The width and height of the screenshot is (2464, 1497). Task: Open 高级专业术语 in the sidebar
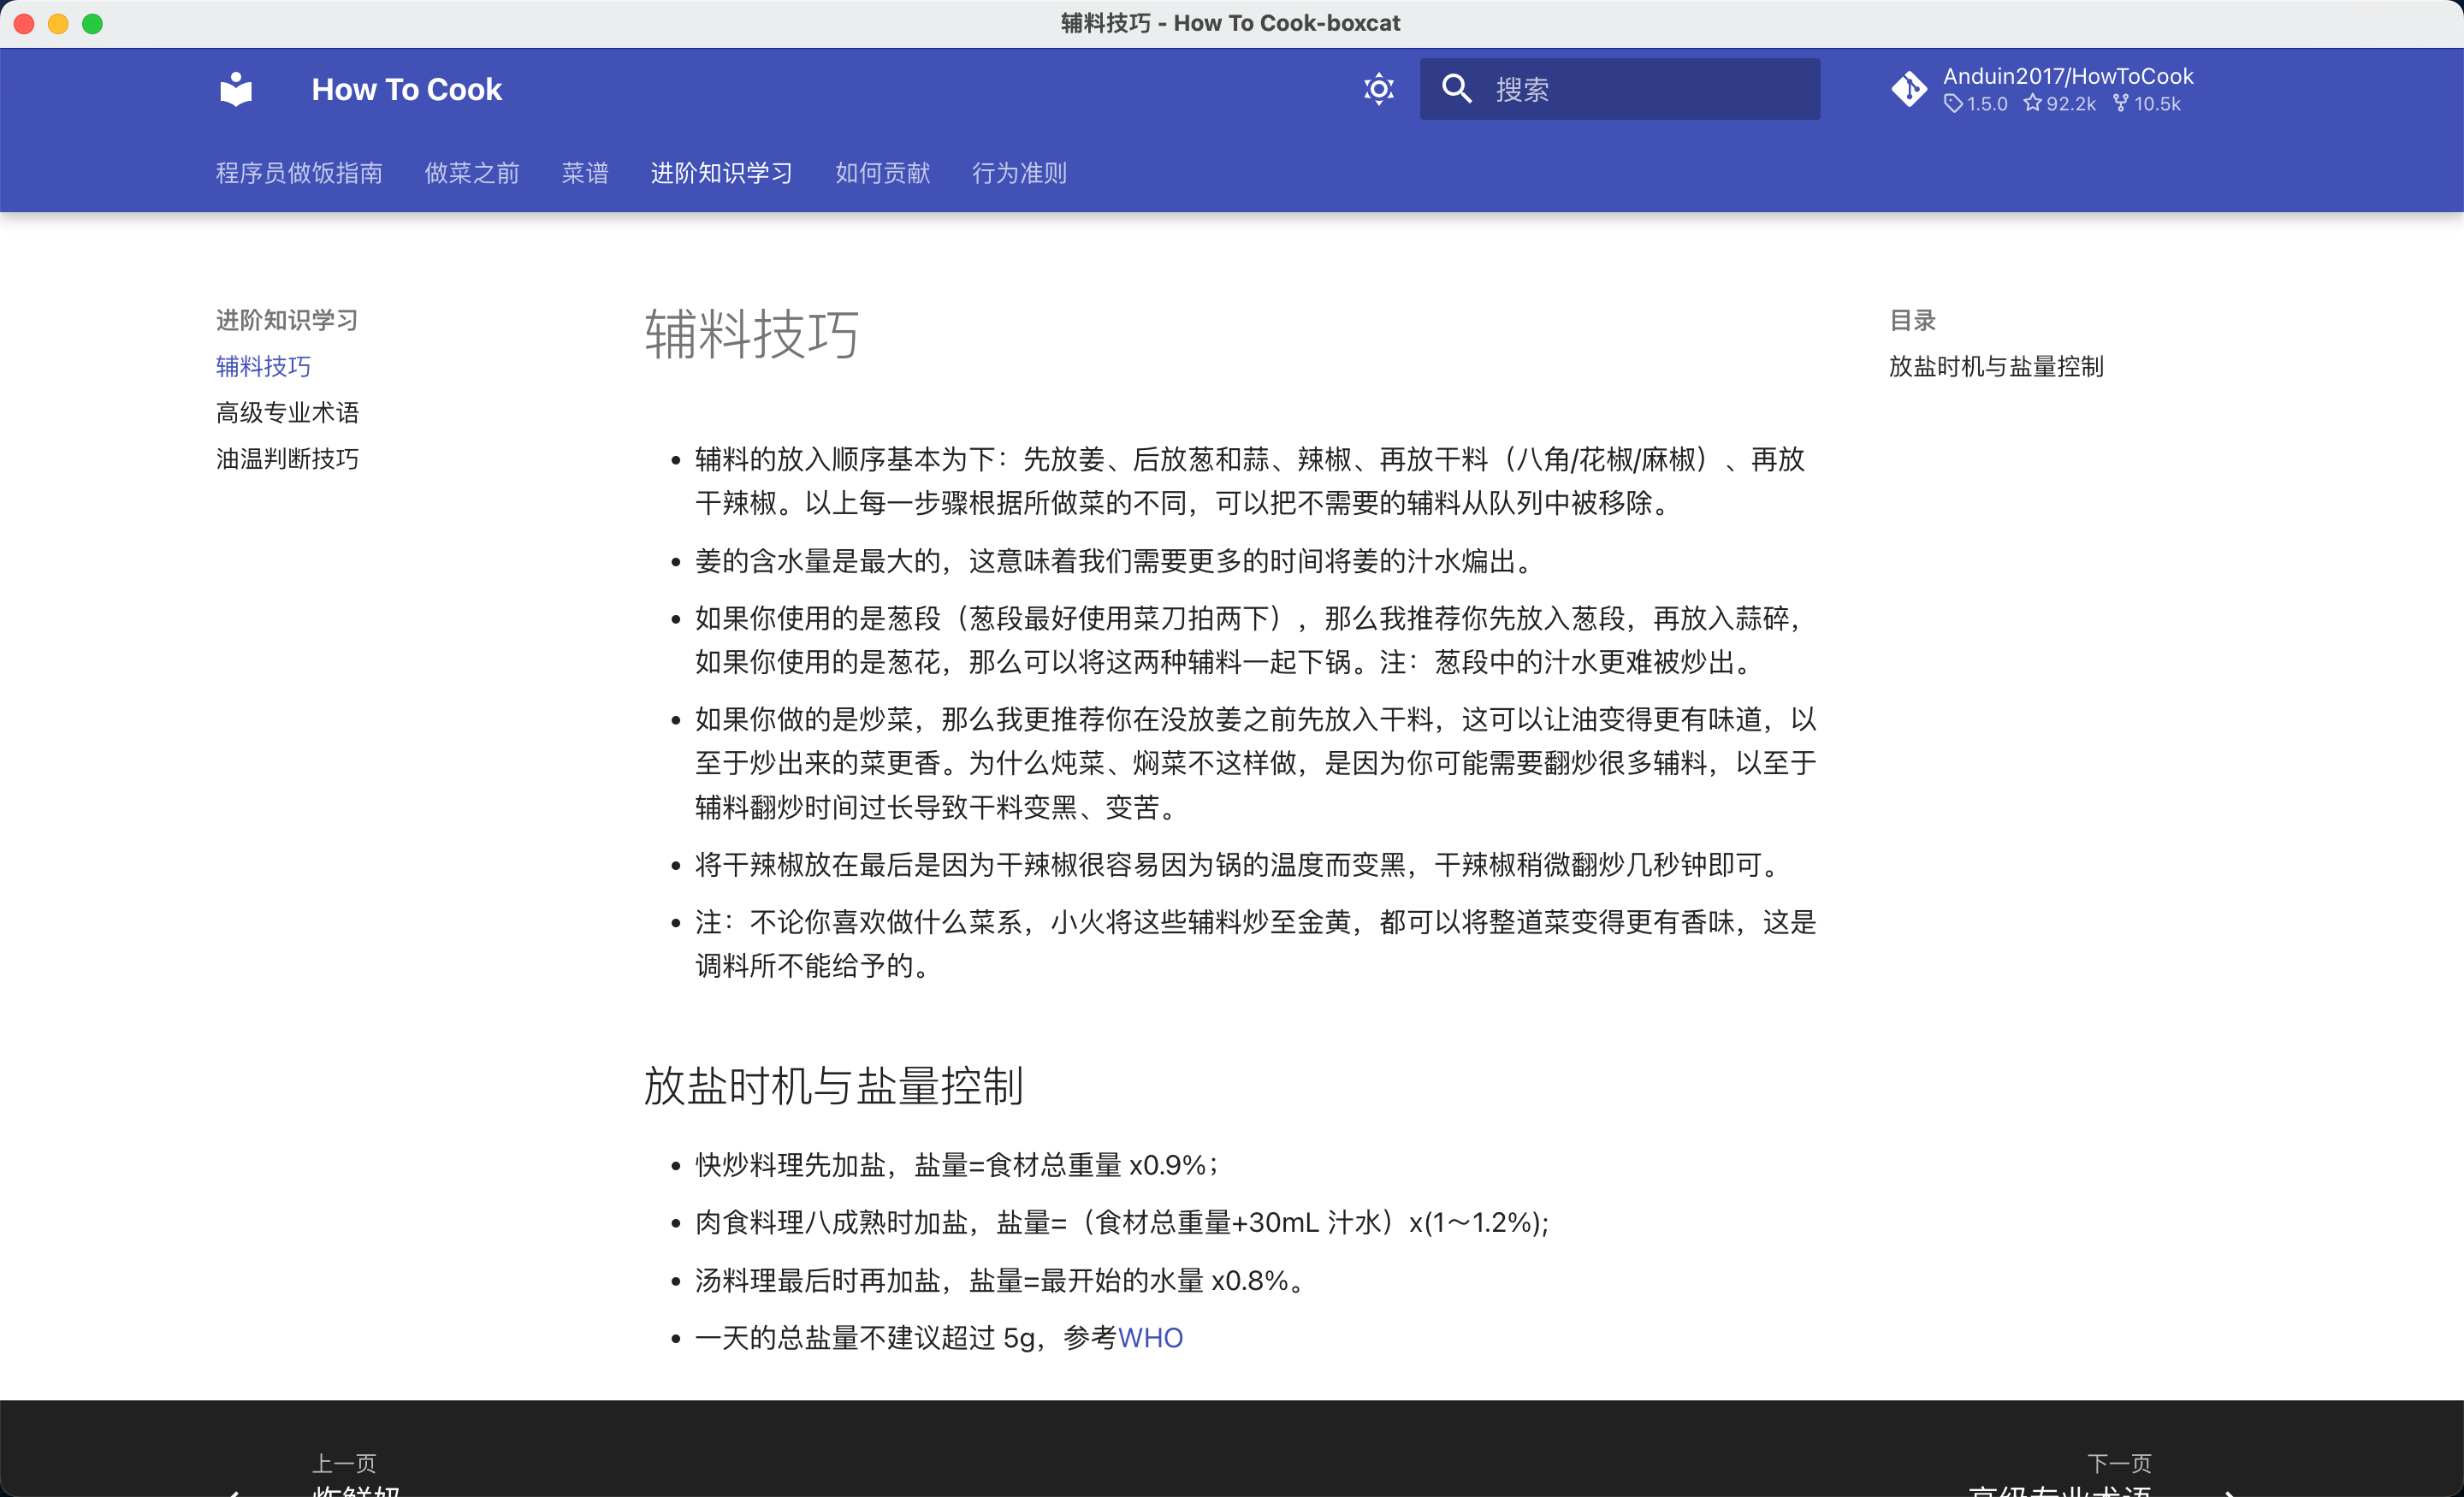click(287, 412)
